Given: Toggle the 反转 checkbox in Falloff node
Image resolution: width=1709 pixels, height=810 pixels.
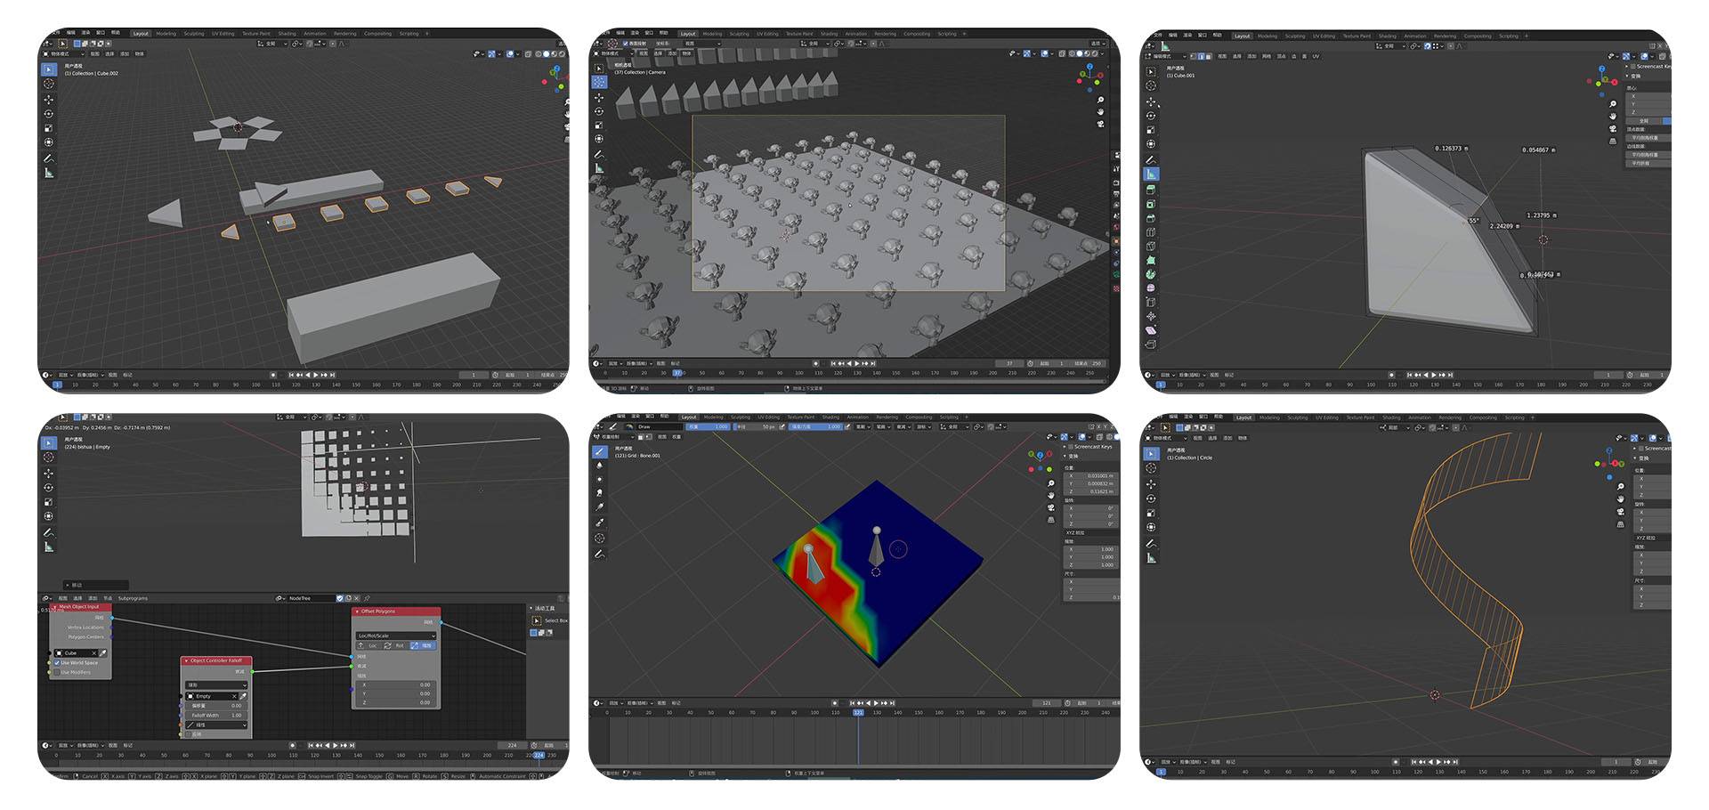Looking at the screenshot, I should (x=188, y=734).
